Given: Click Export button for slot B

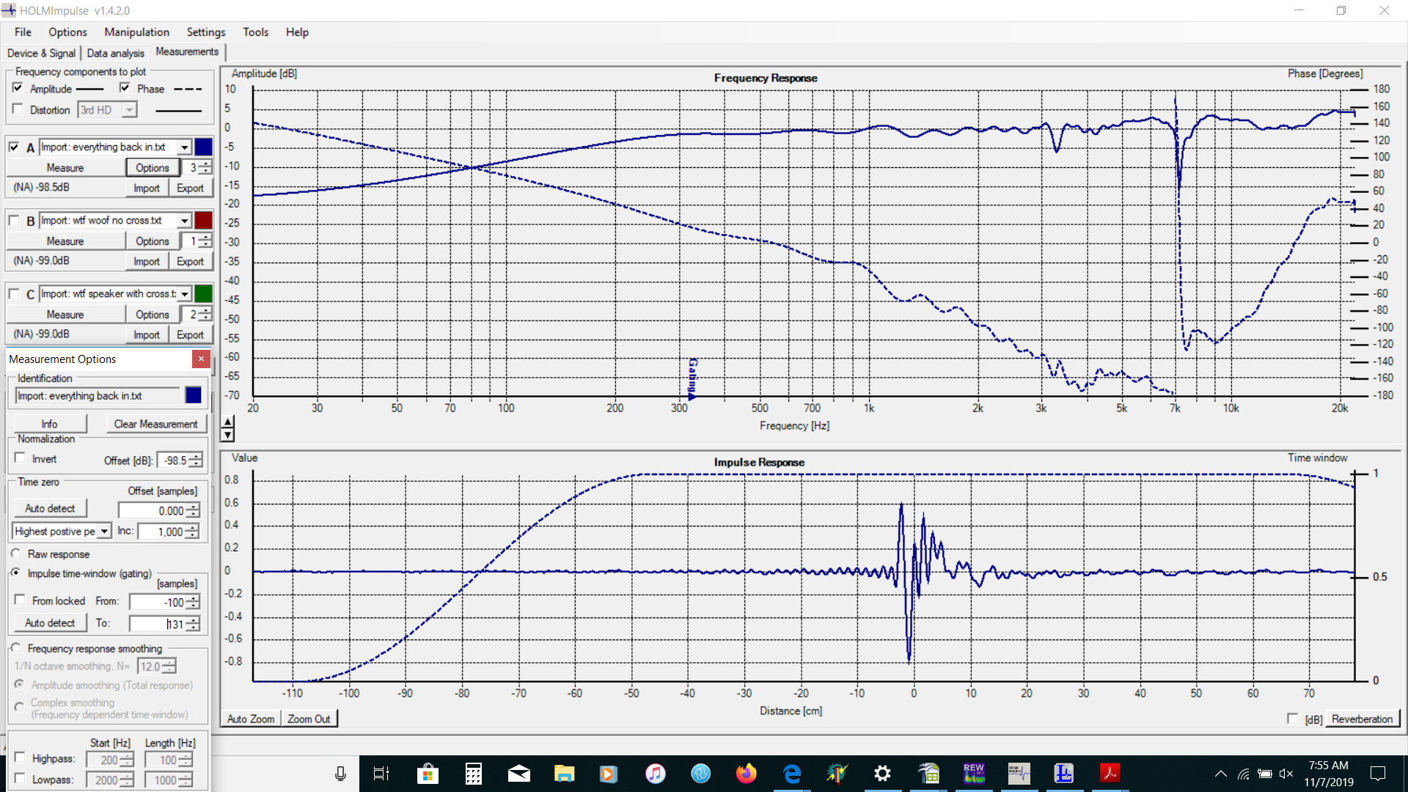Looking at the screenshot, I should (x=190, y=262).
